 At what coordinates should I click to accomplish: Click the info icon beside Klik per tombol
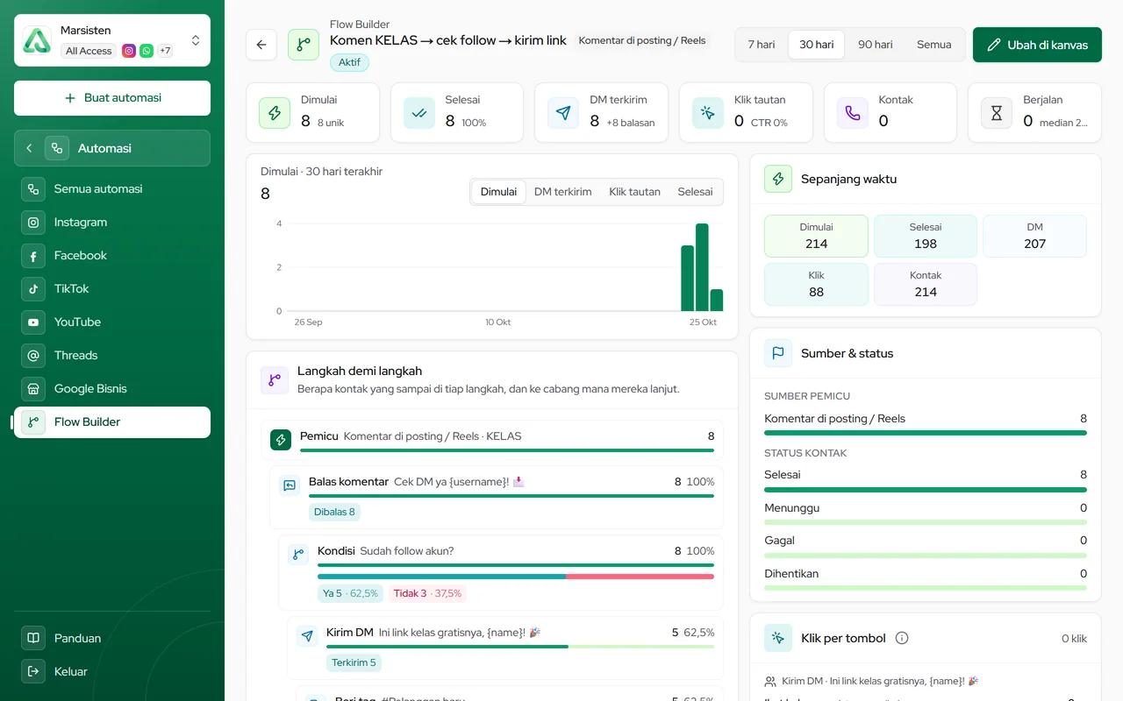pyautogui.click(x=902, y=638)
